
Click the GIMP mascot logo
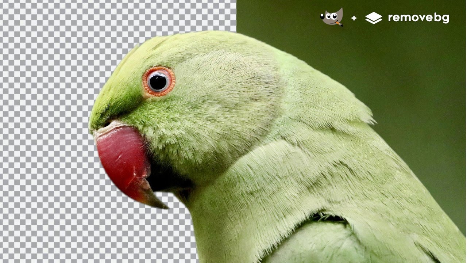(332, 17)
